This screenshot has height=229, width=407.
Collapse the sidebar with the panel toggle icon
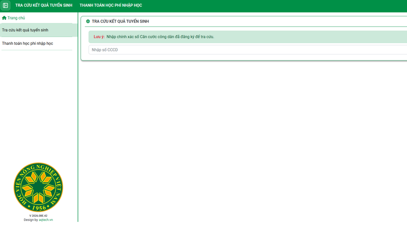(6, 5)
